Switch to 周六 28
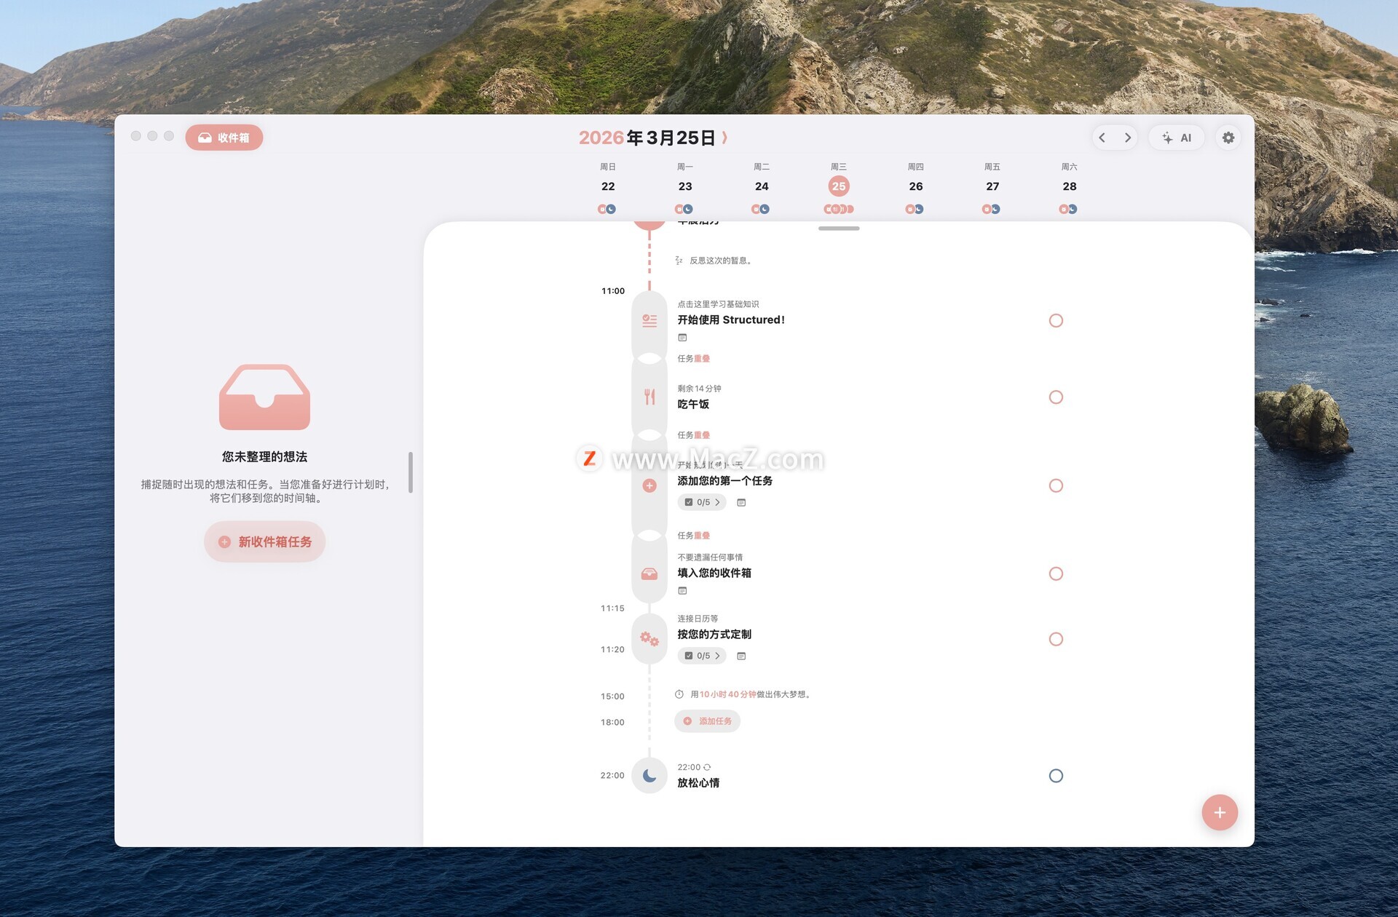This screenshot has height=917, width=1398. pos(1070,186)
